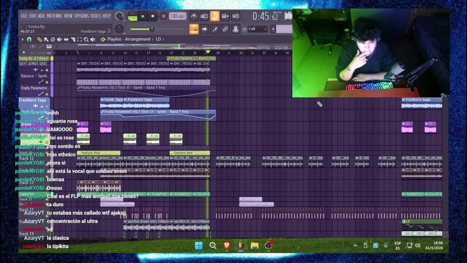
Task: Open File Explorer from the taskbar
Action: pos(255,245)
